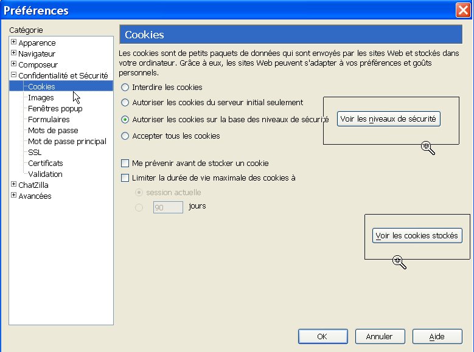Select Accepter tous les cookies
The height and width of the screenshot is (352, 474).
[x=125, y=136]
